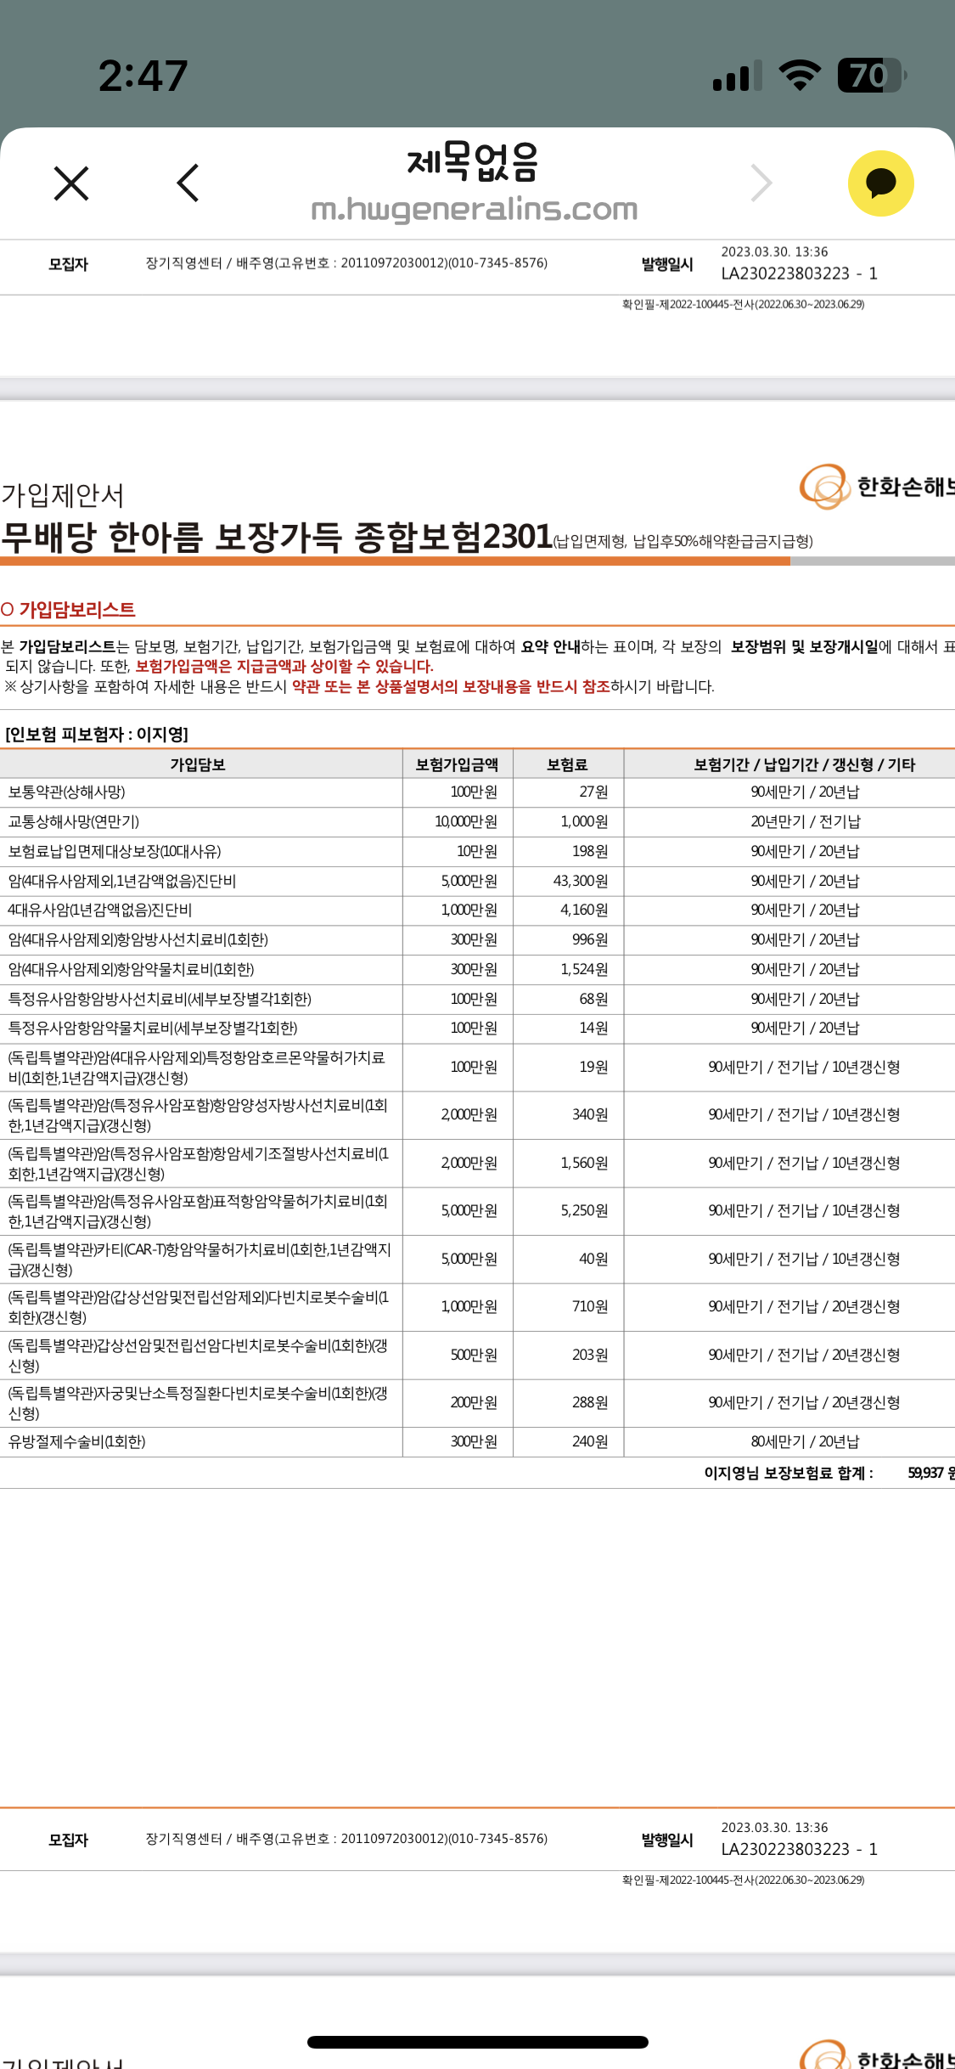This screenshot has width=955, height=2069.
Task: Select the top 모집자 label
Action: point(69,265)
